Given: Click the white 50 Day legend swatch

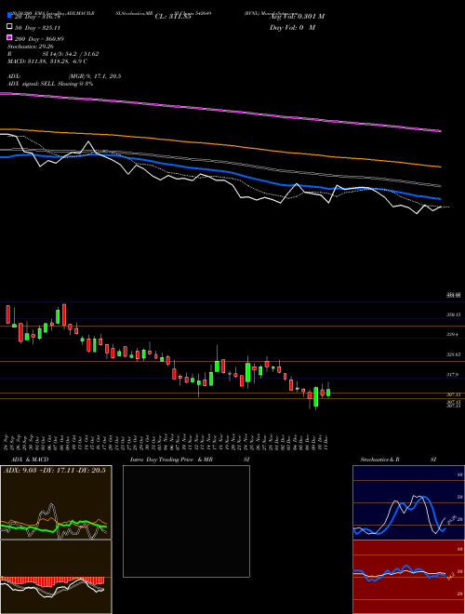Looking at the screenshot, I should [10, 27].
